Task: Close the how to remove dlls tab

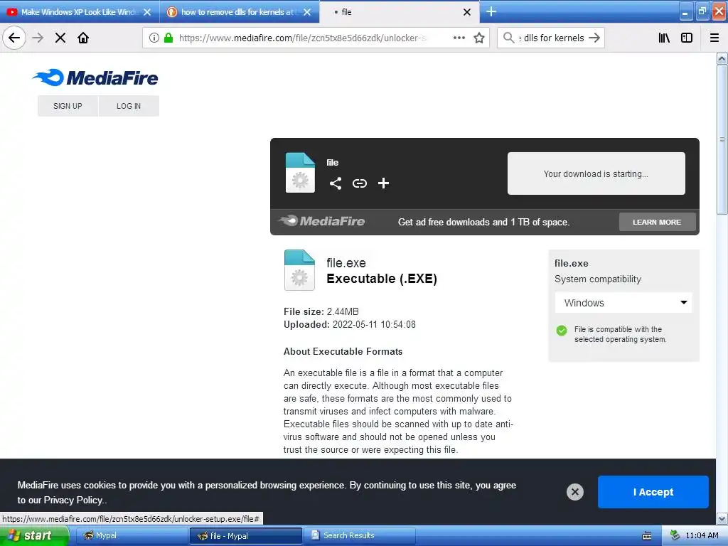Action: 307,12
